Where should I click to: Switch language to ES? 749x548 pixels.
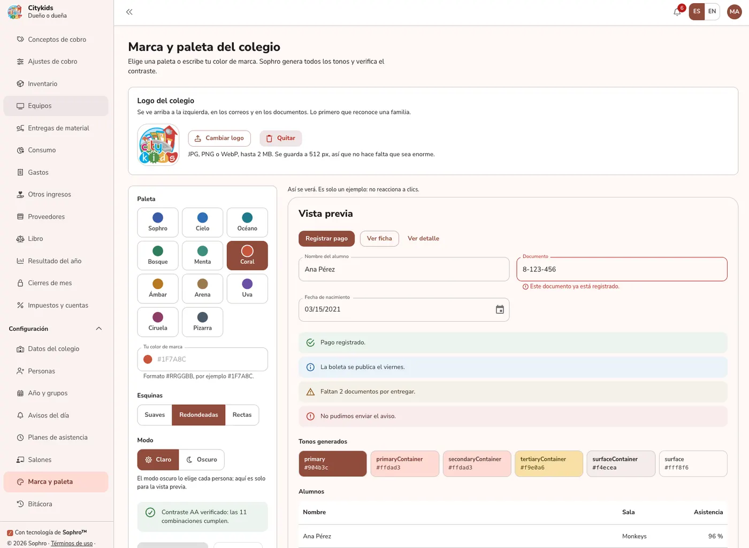(697, 11)
